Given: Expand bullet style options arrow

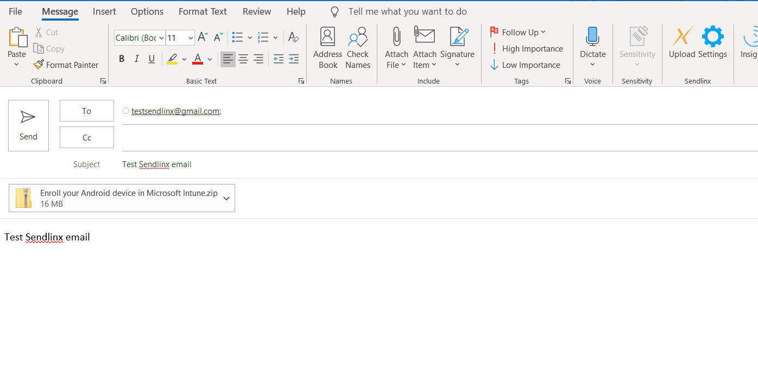Looking at the screenshot, I should coord(250,38).
